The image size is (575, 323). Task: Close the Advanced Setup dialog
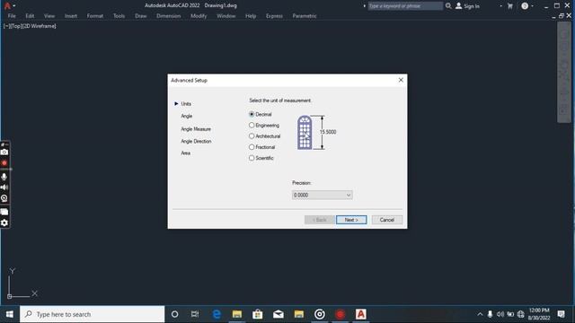[401, 80]
